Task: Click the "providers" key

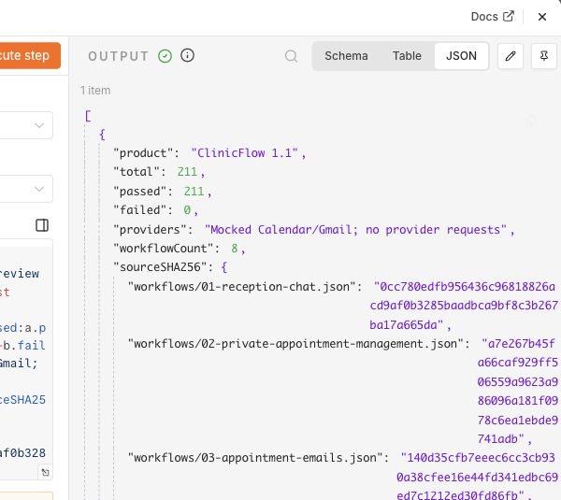Action: 150,230
